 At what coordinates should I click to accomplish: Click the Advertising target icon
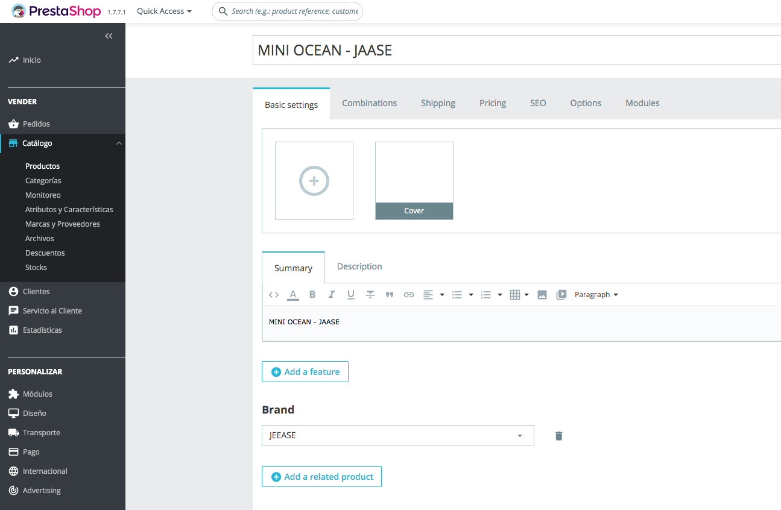coord(13,490)
